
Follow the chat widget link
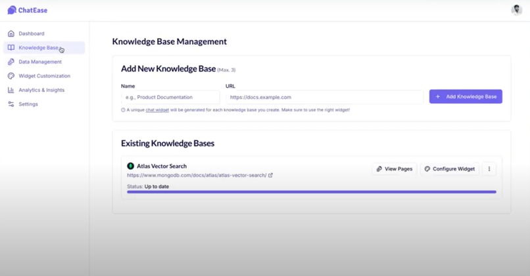coord(157,110)
